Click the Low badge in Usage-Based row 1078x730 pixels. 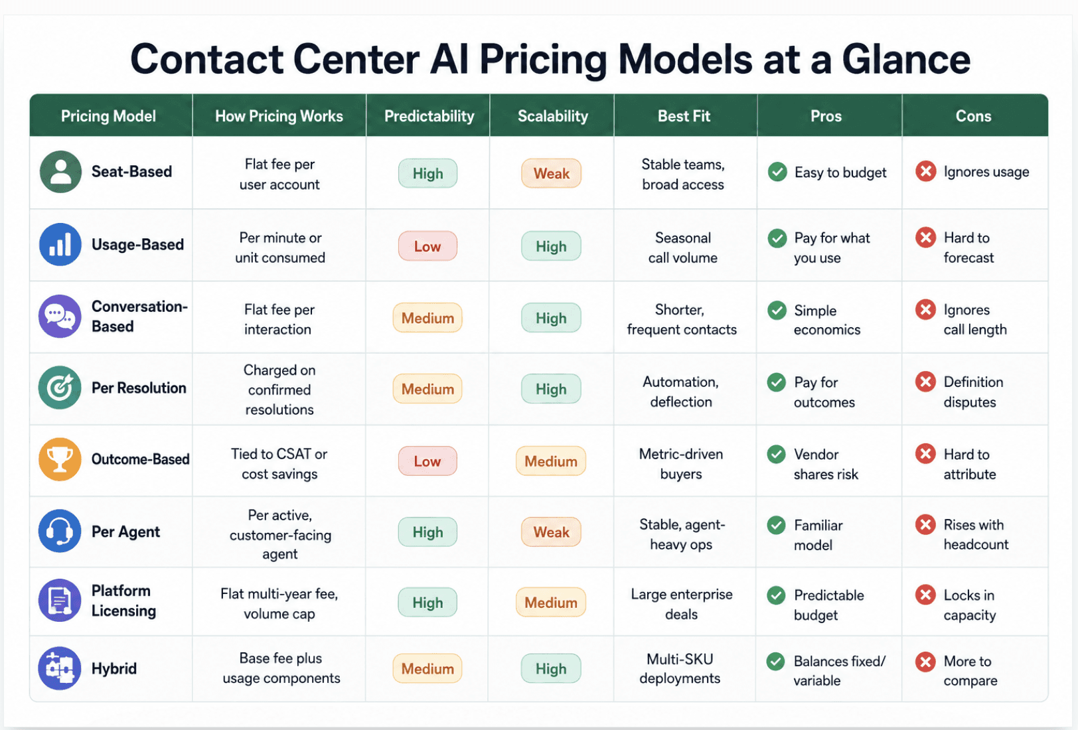pyautogui.click(x=427, y=246)
